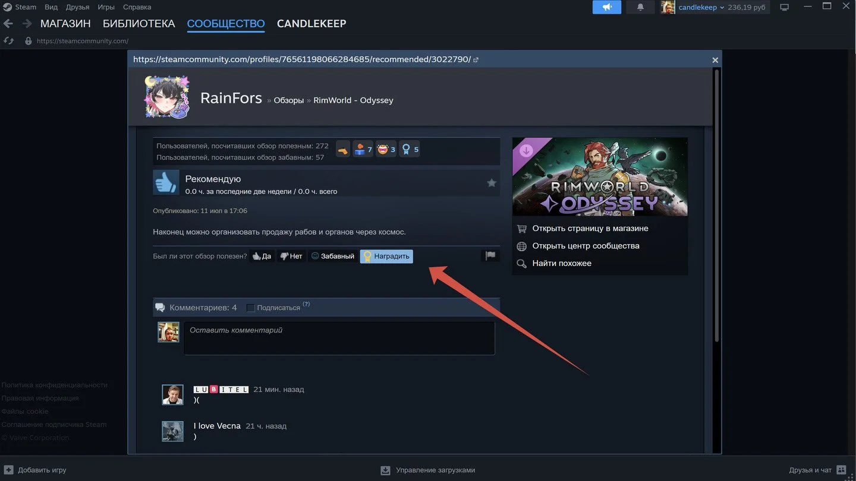Open the RimWorld Odyssey banner image
The image size is (856, 481).
[600, 176]
